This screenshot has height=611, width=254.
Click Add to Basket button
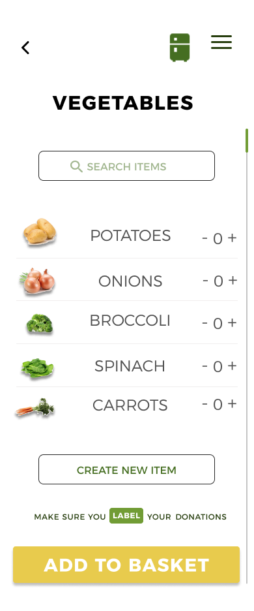pyautogui.click(x=126, y=565)
